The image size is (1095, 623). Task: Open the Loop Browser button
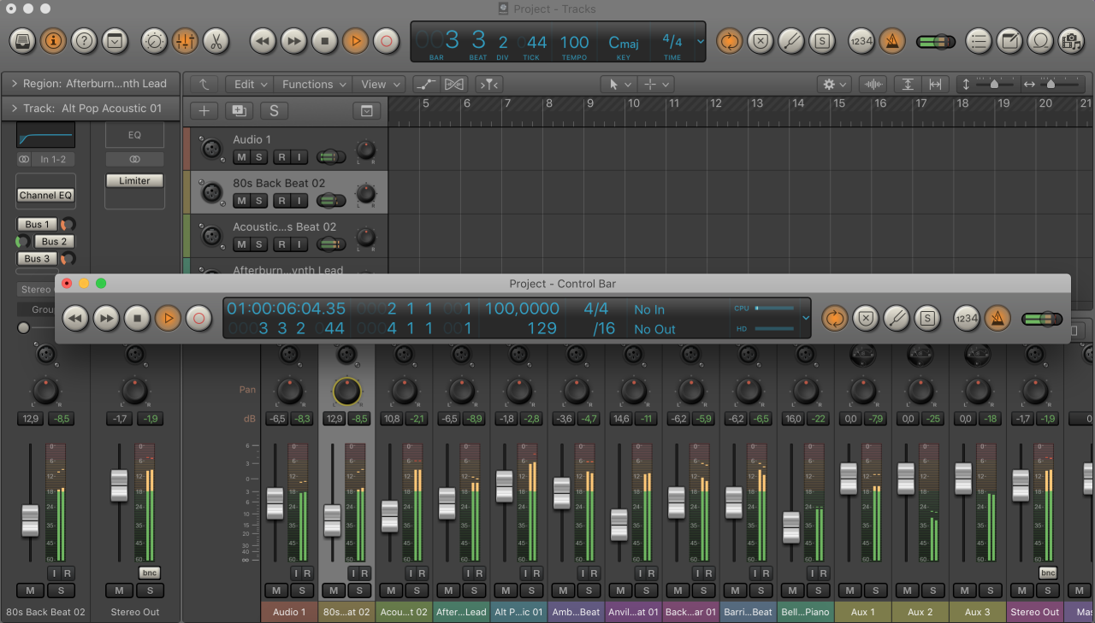[x=1039, y=40]
